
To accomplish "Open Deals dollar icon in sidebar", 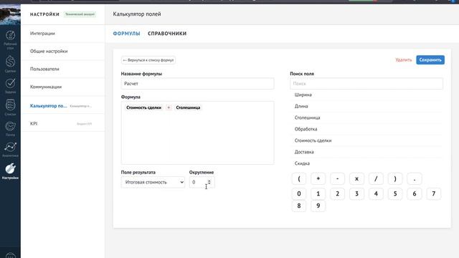I will tap(10, 64).
